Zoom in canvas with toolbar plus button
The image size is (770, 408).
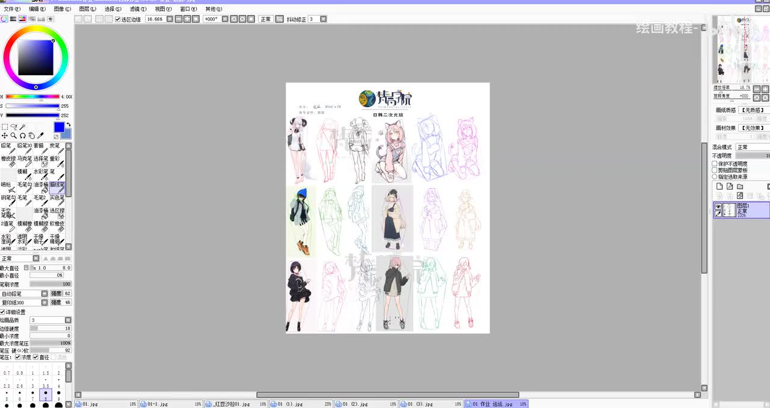pos(187,19)
